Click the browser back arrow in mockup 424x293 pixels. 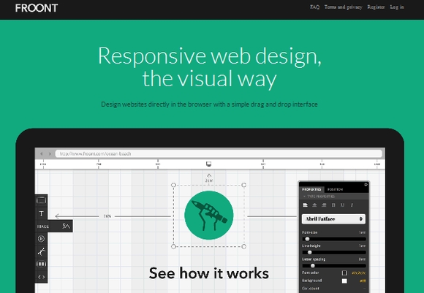[42, 153]
